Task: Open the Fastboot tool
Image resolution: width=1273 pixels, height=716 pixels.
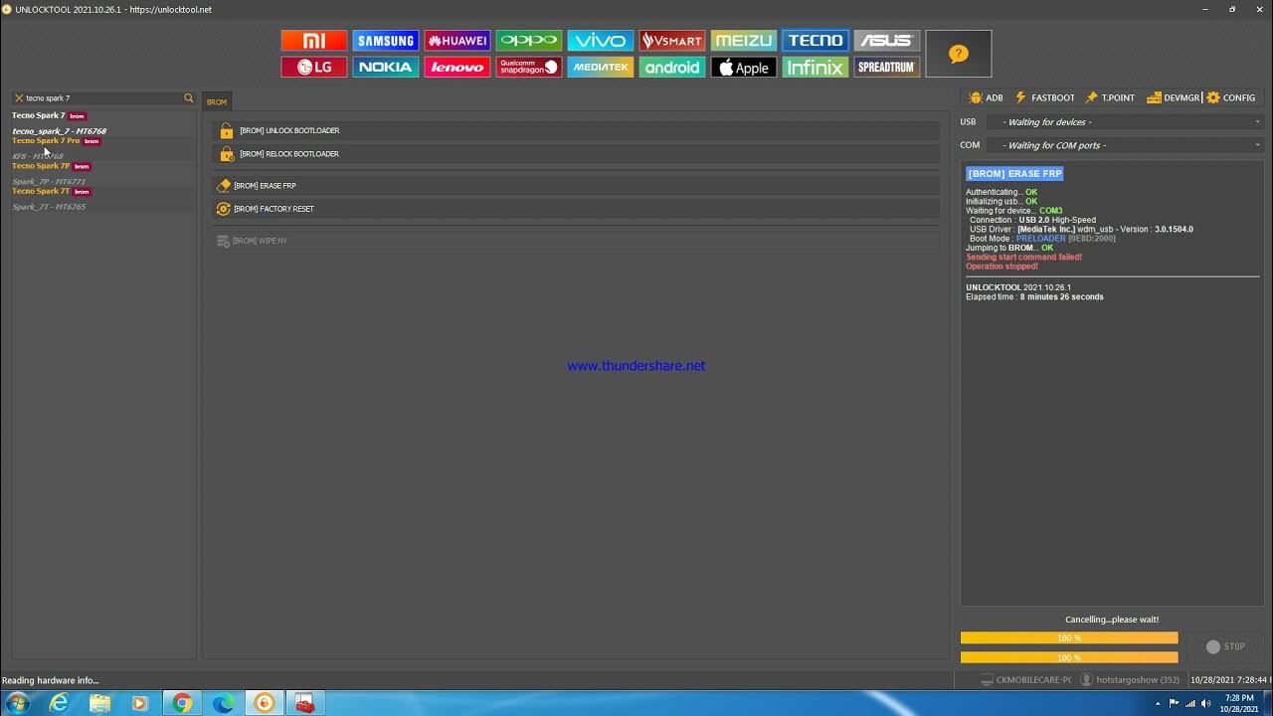Action: tap(1044, 97)
